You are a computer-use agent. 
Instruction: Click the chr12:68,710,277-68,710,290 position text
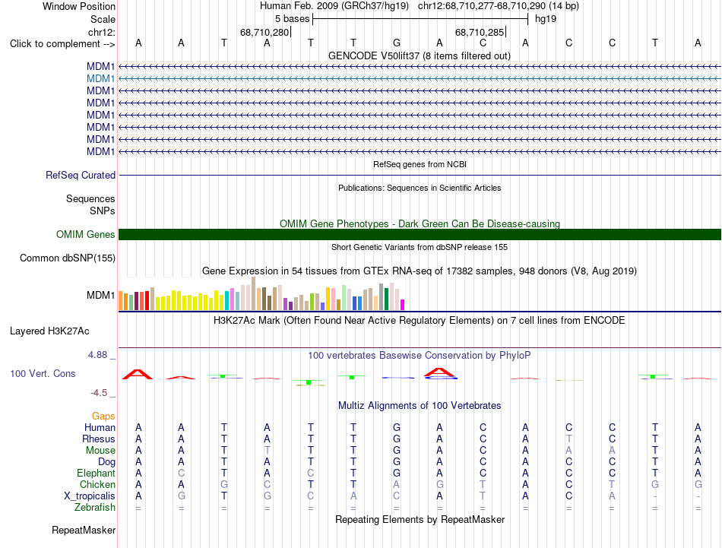click(482, 6)
